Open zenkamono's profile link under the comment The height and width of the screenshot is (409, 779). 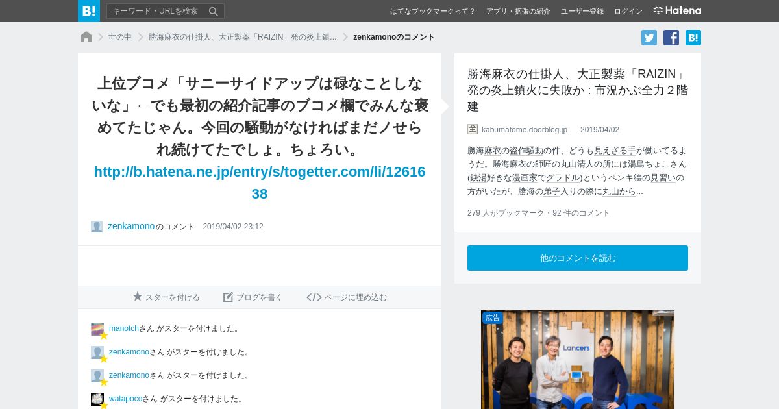pos(131,226)
